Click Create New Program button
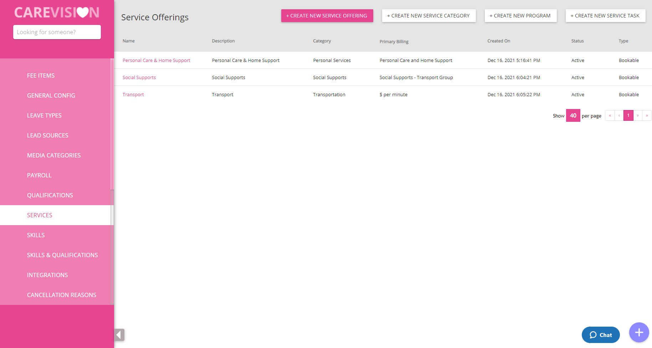652x348 pixels. (520, 16)
